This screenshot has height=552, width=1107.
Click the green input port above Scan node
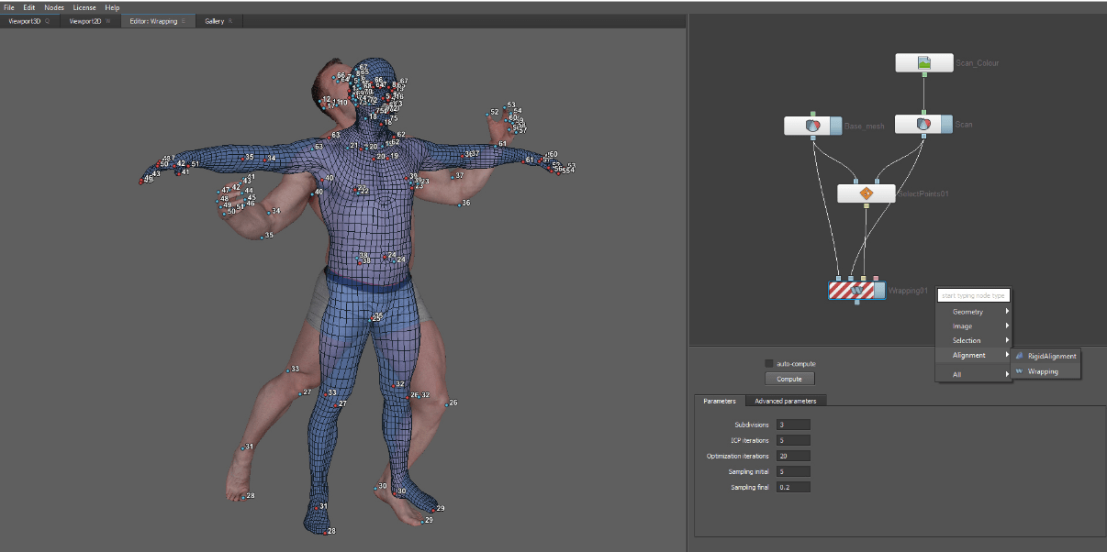point(923,112)
